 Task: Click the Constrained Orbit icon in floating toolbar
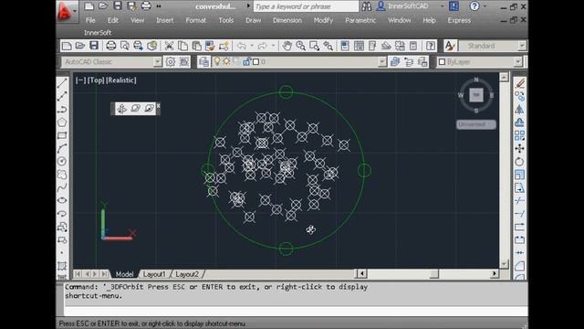(x=121, y=109)
